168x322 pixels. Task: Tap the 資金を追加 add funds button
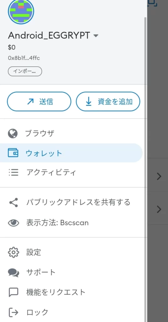(108, 102)
